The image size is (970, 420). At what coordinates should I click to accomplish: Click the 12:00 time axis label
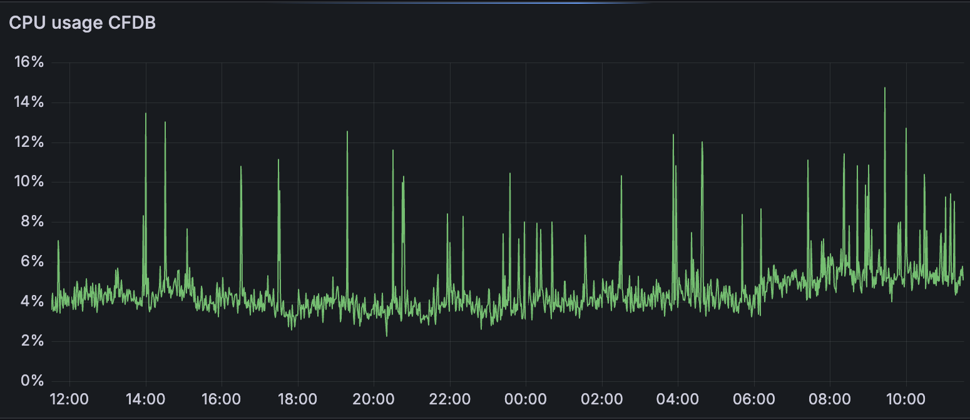[69, 399]
